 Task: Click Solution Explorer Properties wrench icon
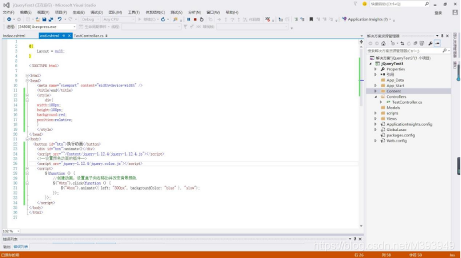(430, 43)
